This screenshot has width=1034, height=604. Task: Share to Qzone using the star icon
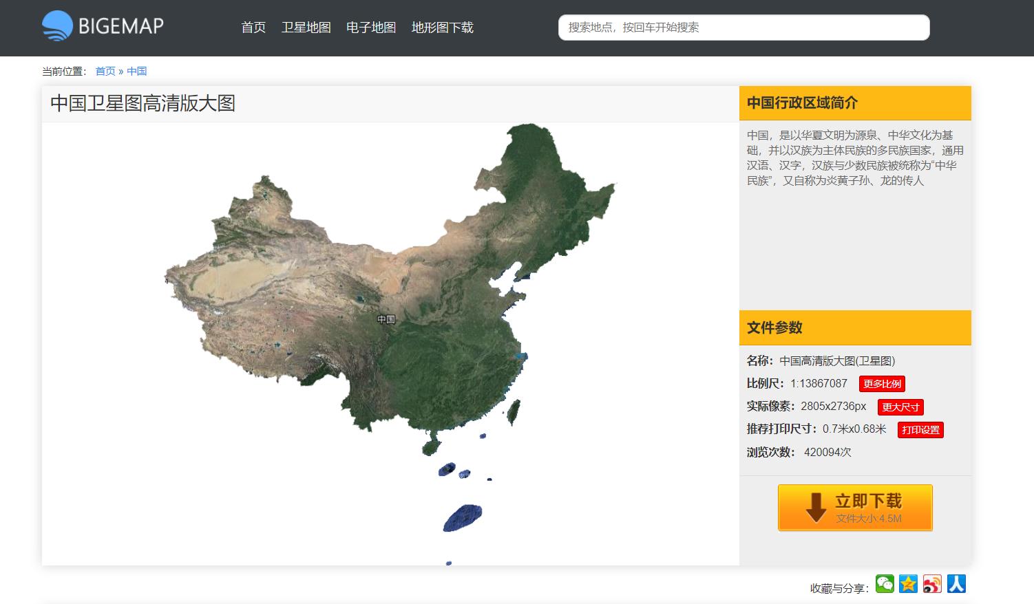click(909, 583)
